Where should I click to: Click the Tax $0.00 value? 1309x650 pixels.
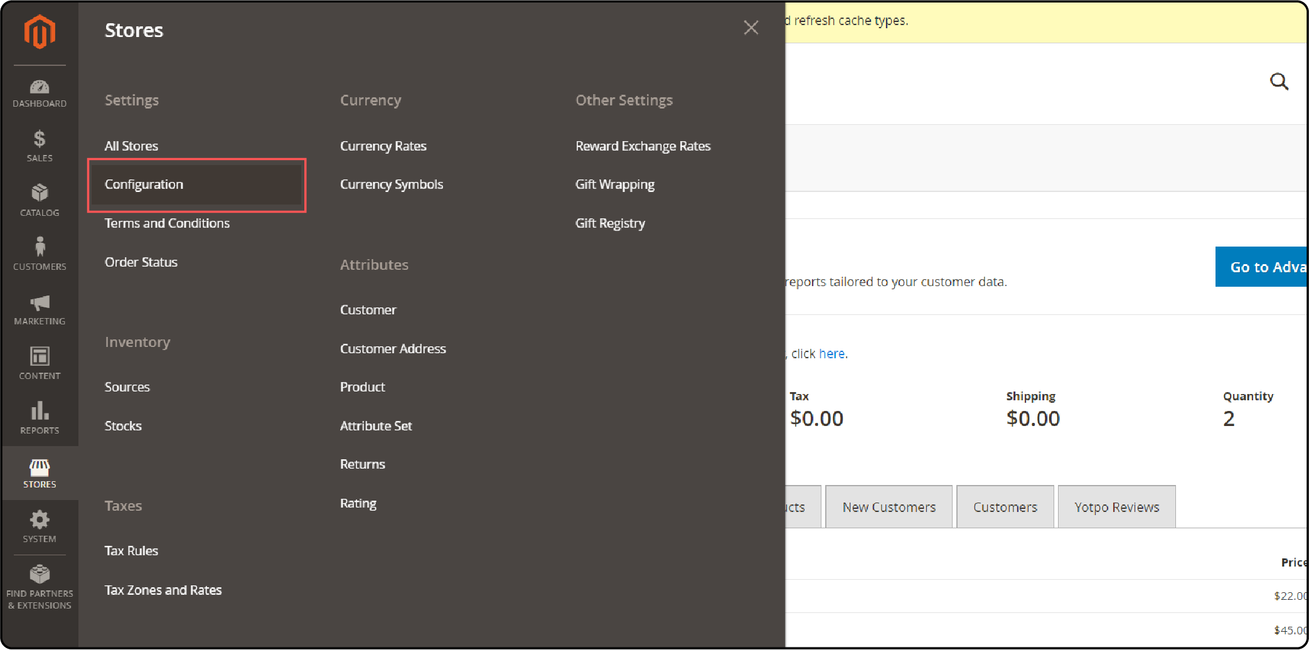(816, 418)
